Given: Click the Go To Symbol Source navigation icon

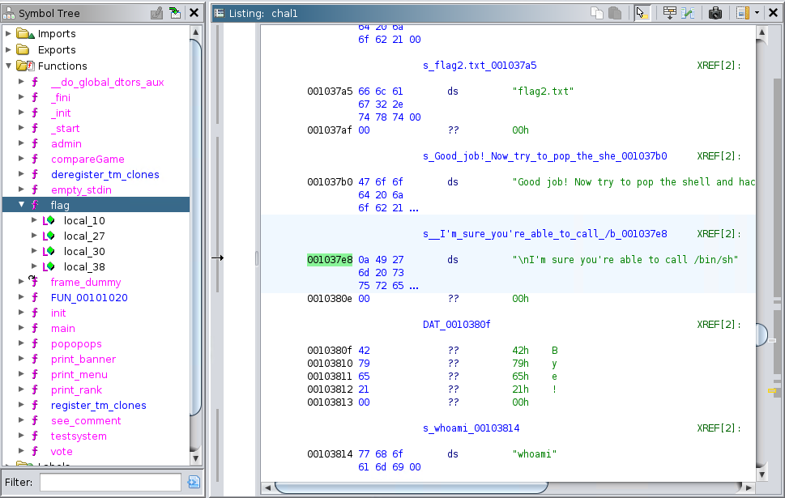Looking at the screenshot, I should click(175, 13).
